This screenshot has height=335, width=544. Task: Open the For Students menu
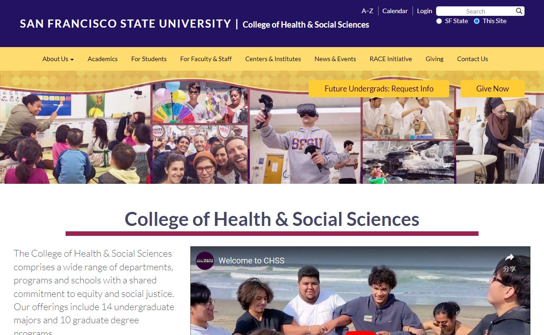click(x=149, y=59)
